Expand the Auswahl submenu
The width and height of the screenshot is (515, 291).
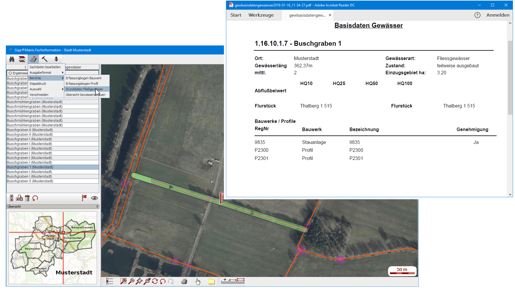[x=46, y=89]
